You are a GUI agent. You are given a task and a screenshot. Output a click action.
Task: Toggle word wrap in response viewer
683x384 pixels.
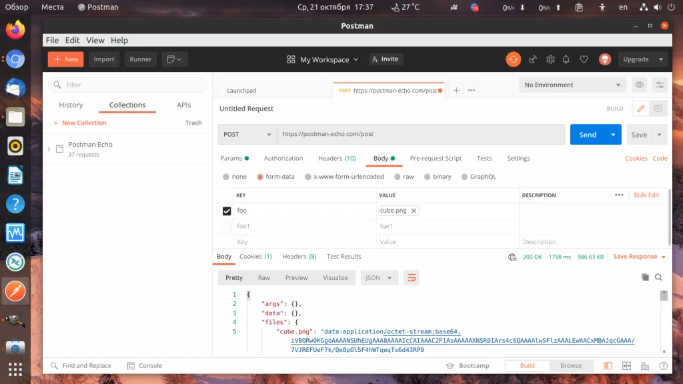(x=412, y=278)
